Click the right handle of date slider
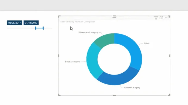 (43, 28)
